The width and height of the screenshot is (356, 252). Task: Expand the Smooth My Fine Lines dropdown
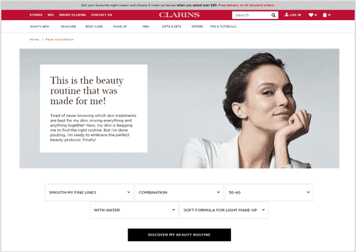pyautogui.click(x=89, y=192)
